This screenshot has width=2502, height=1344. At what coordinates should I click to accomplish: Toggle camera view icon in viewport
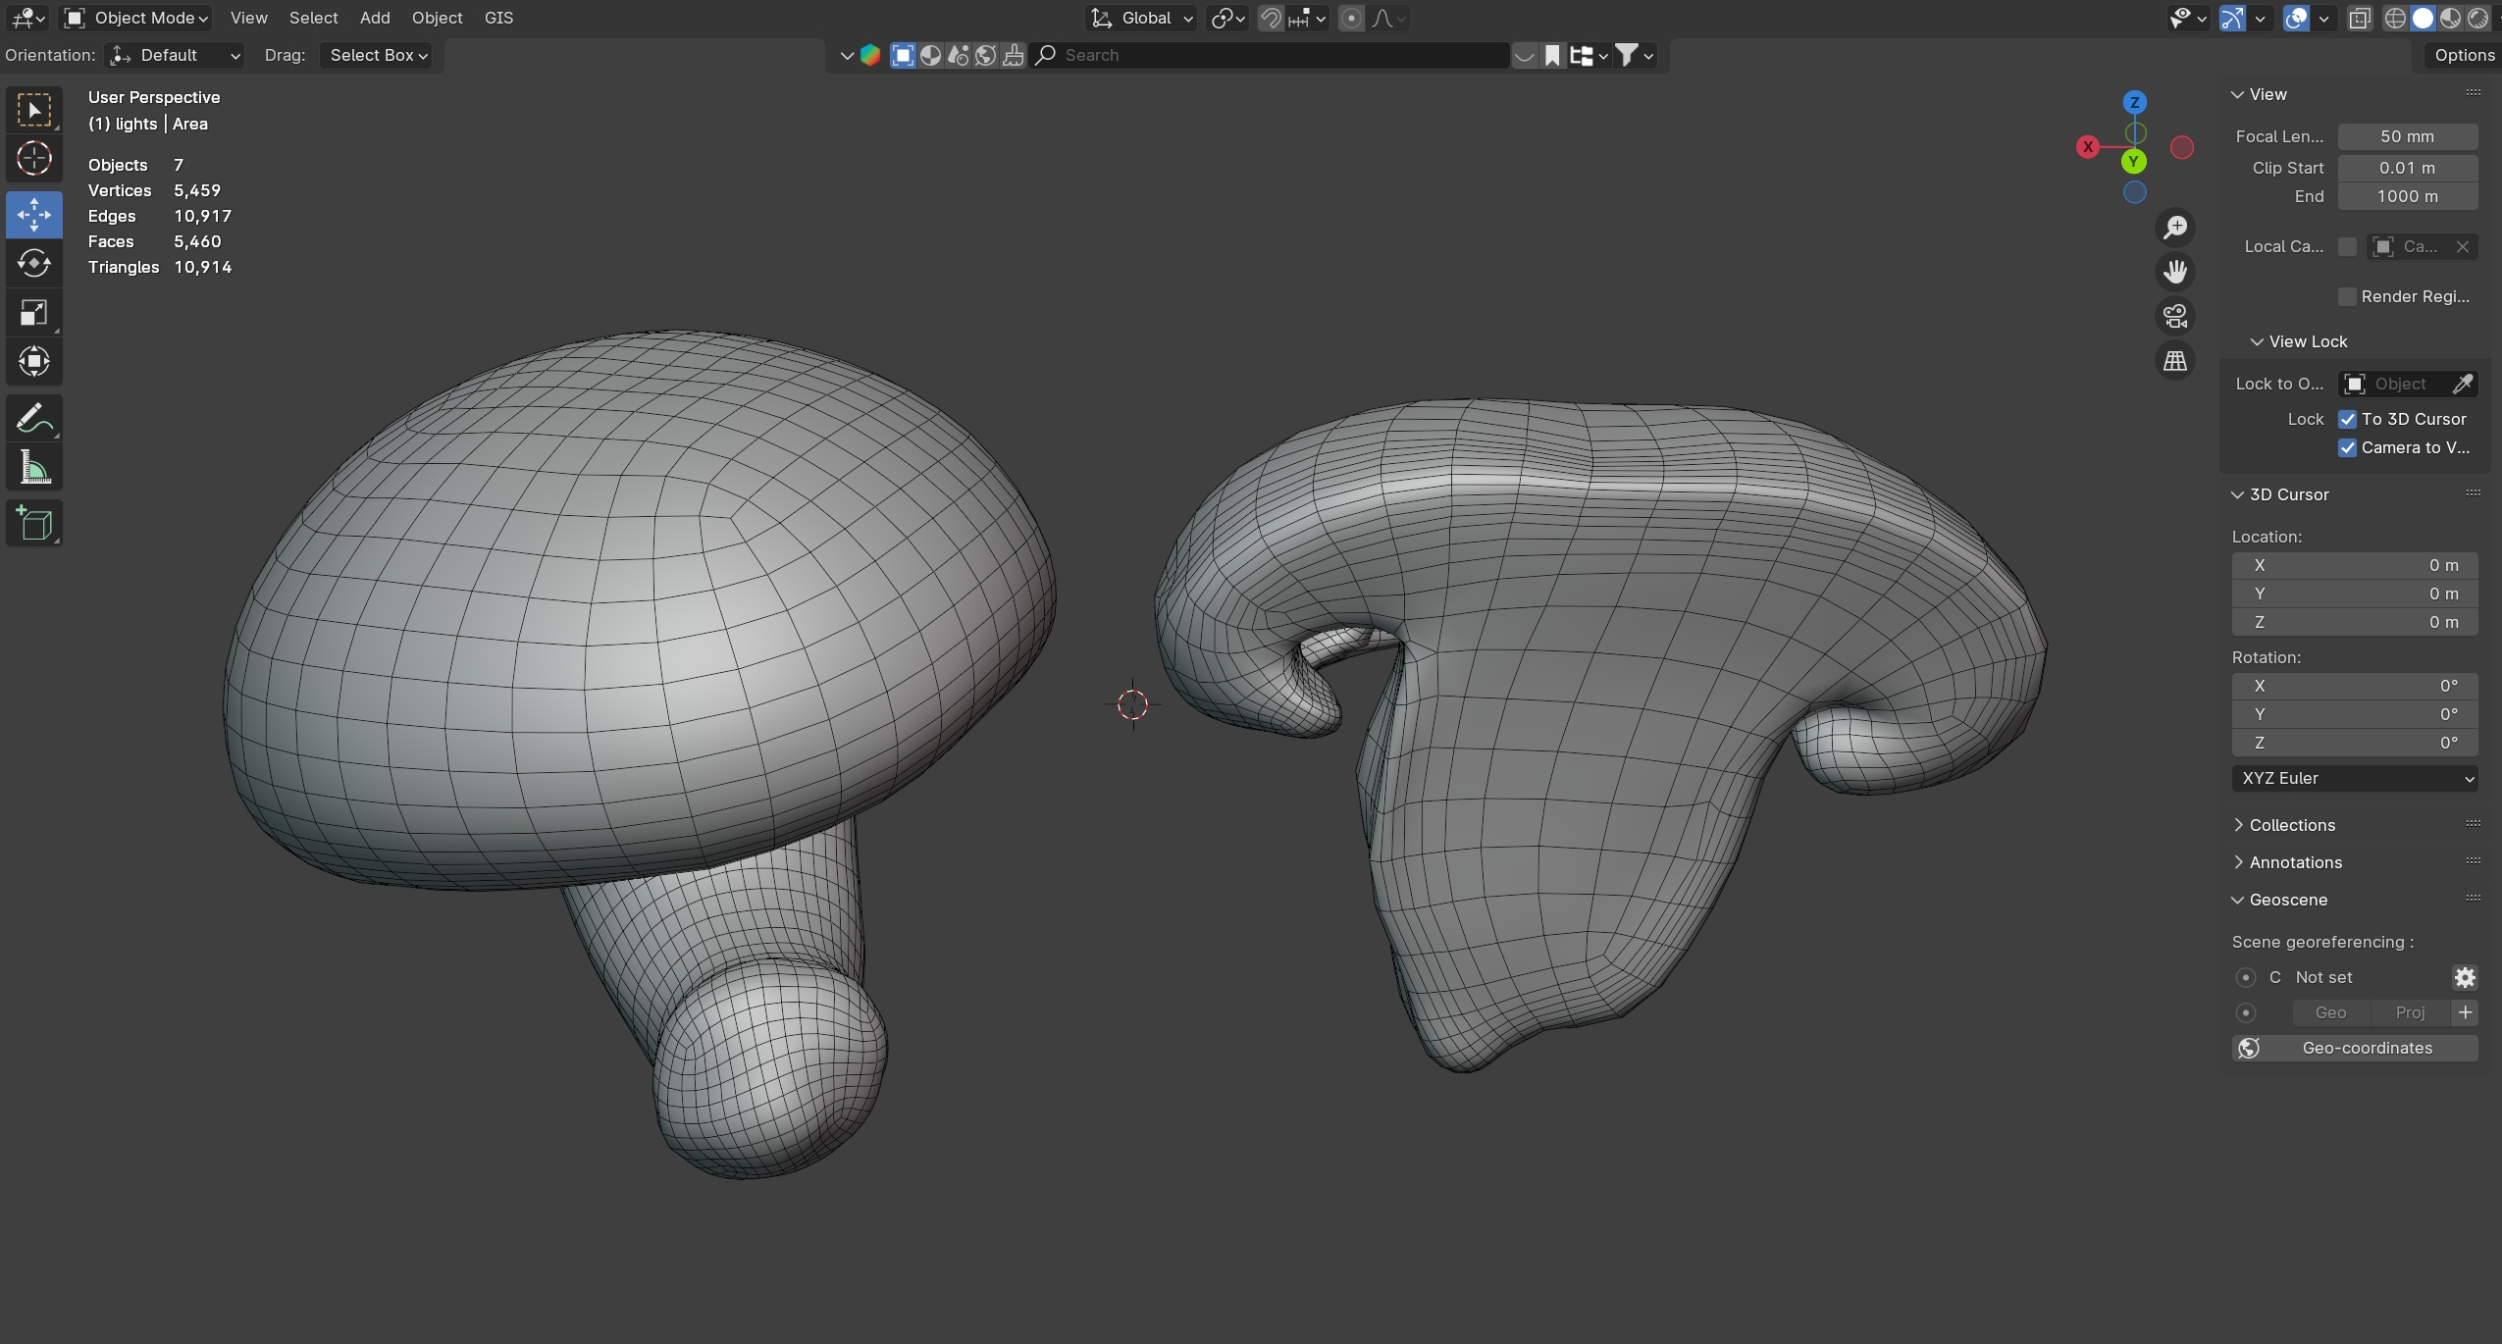coord(2175,316)
